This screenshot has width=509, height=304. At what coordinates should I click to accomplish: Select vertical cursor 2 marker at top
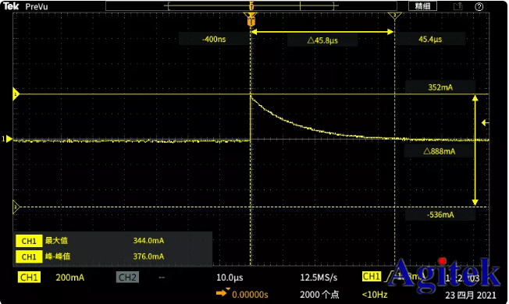[x=395, y=16]
